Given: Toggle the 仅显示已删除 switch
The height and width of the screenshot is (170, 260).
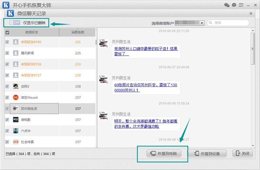Looking at the screenshot, I should pyautogui.click(x=15, y=22).
